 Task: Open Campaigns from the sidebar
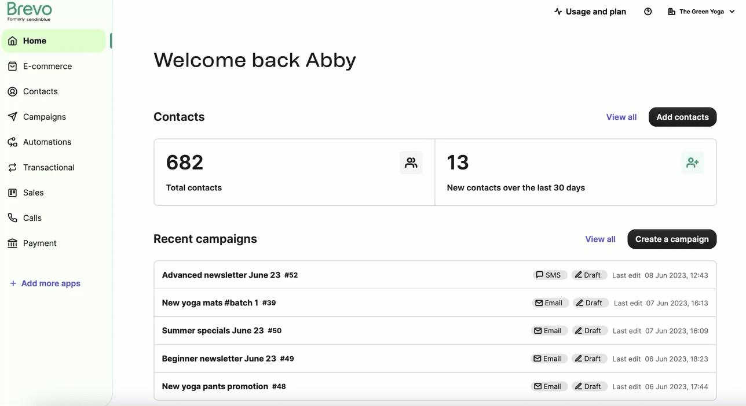pyautogui.click(x=44, y=117)
